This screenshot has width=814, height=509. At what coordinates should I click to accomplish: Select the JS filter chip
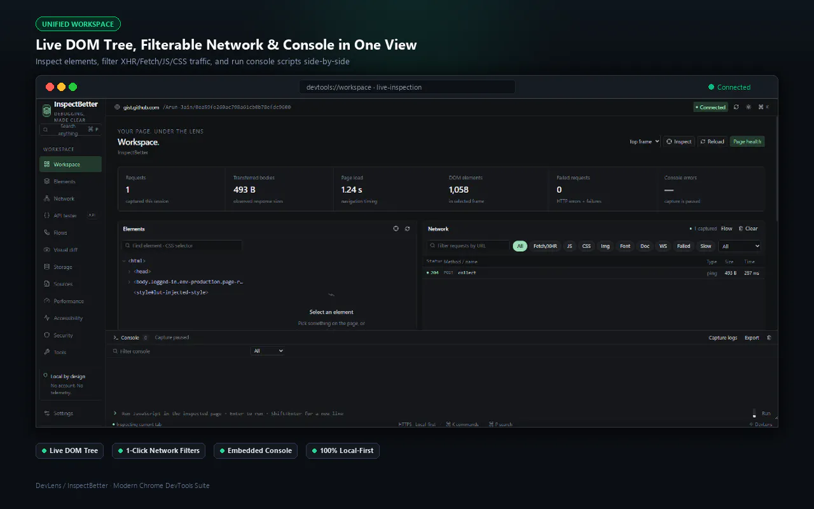570,246
